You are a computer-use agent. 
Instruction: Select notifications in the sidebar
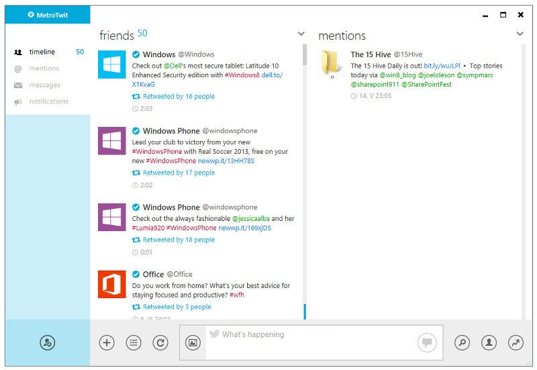(48, 101)
